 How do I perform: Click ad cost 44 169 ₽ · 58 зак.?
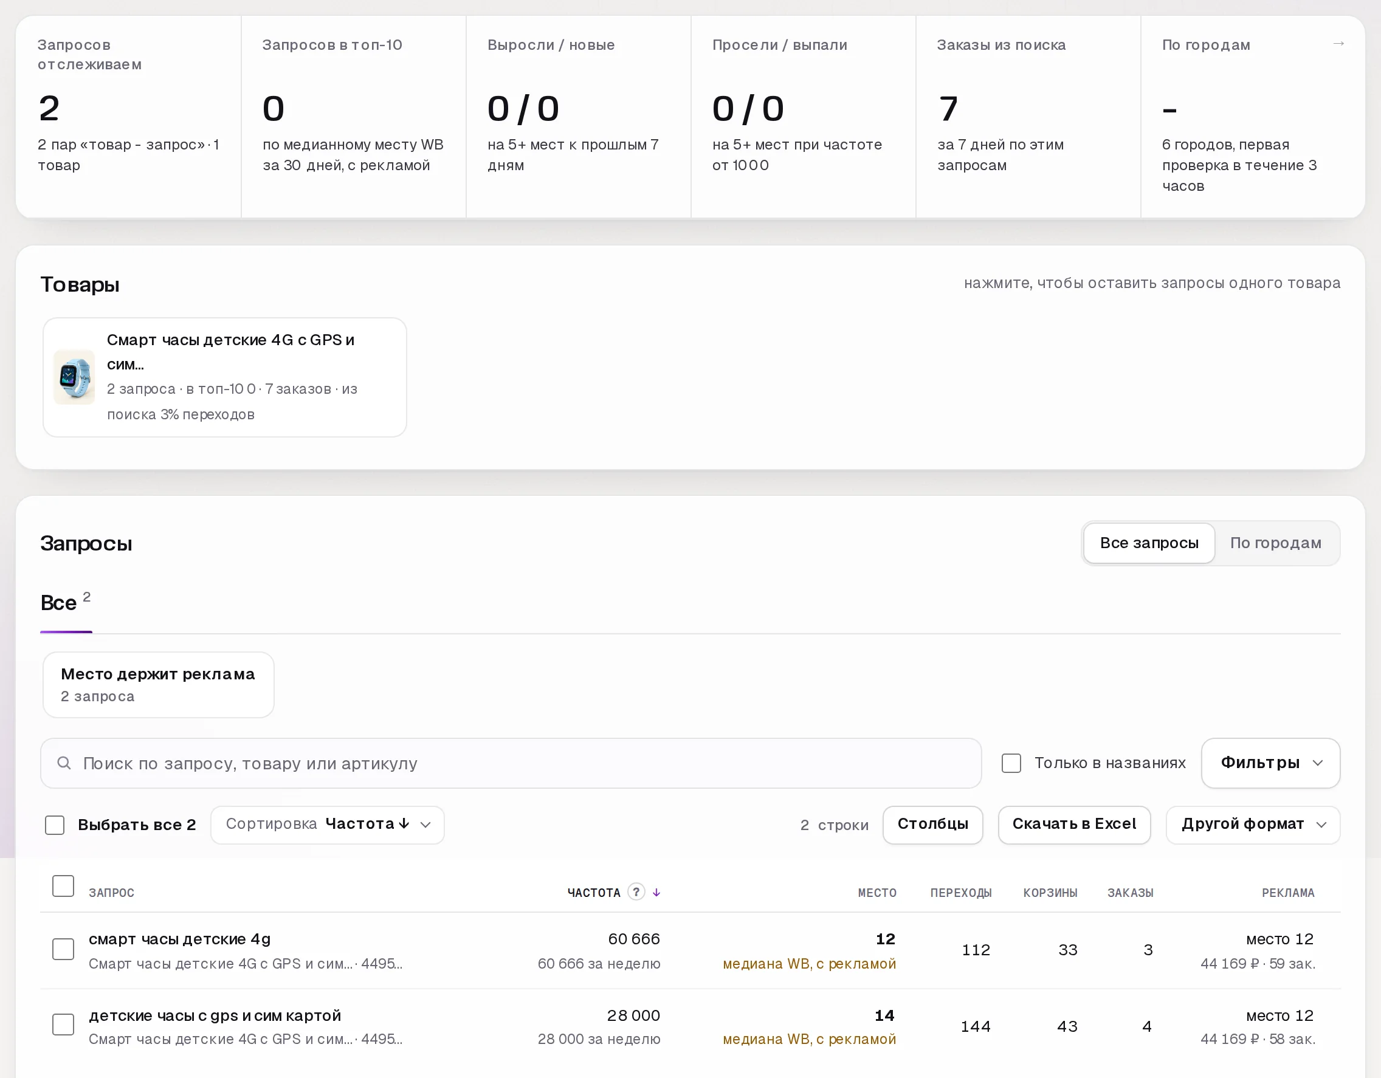[1258, 1040]
